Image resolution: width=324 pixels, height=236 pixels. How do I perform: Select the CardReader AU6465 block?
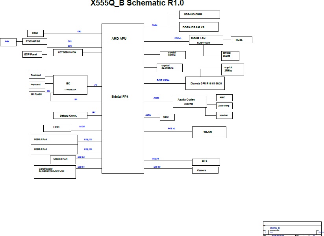point(55,172)
